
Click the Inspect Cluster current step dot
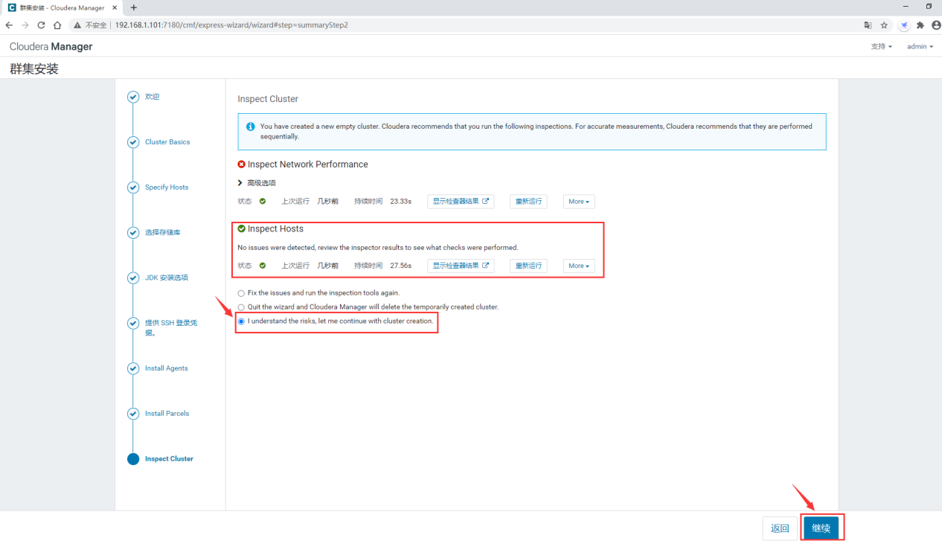pyautogui.click(x=133, y=459)
